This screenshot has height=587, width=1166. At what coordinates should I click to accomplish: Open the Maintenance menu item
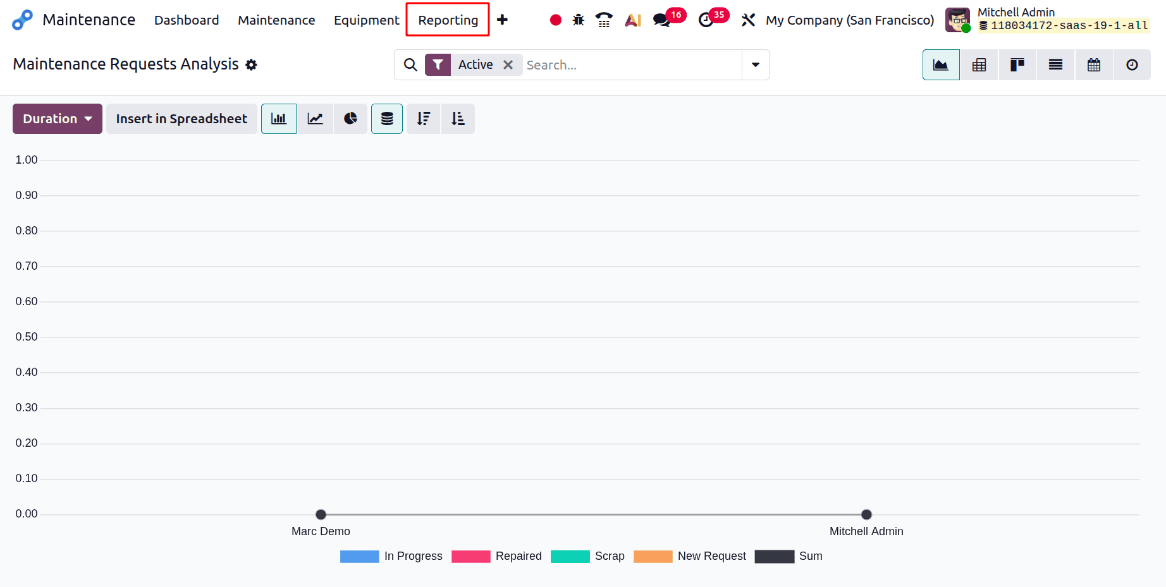coord(276,20)
